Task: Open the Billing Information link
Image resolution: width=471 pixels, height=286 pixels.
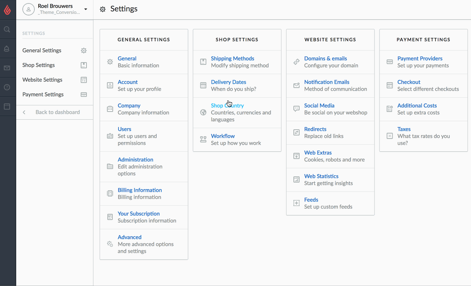Action: 140,190
